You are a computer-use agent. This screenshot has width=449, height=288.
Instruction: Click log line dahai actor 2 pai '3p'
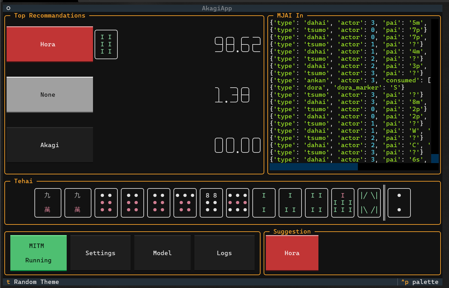(x=348, y=66)
